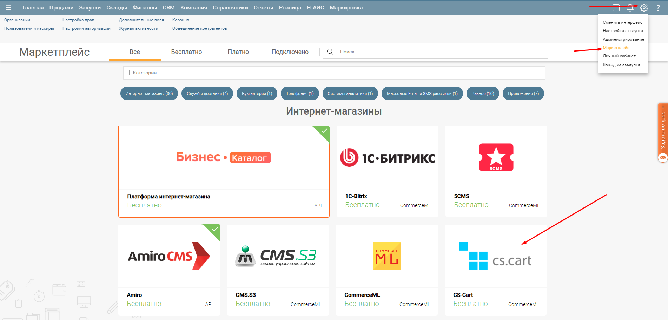The image size is (668, 320).
Task: Open the Дополнительные поля link
Action: [141, 20]
